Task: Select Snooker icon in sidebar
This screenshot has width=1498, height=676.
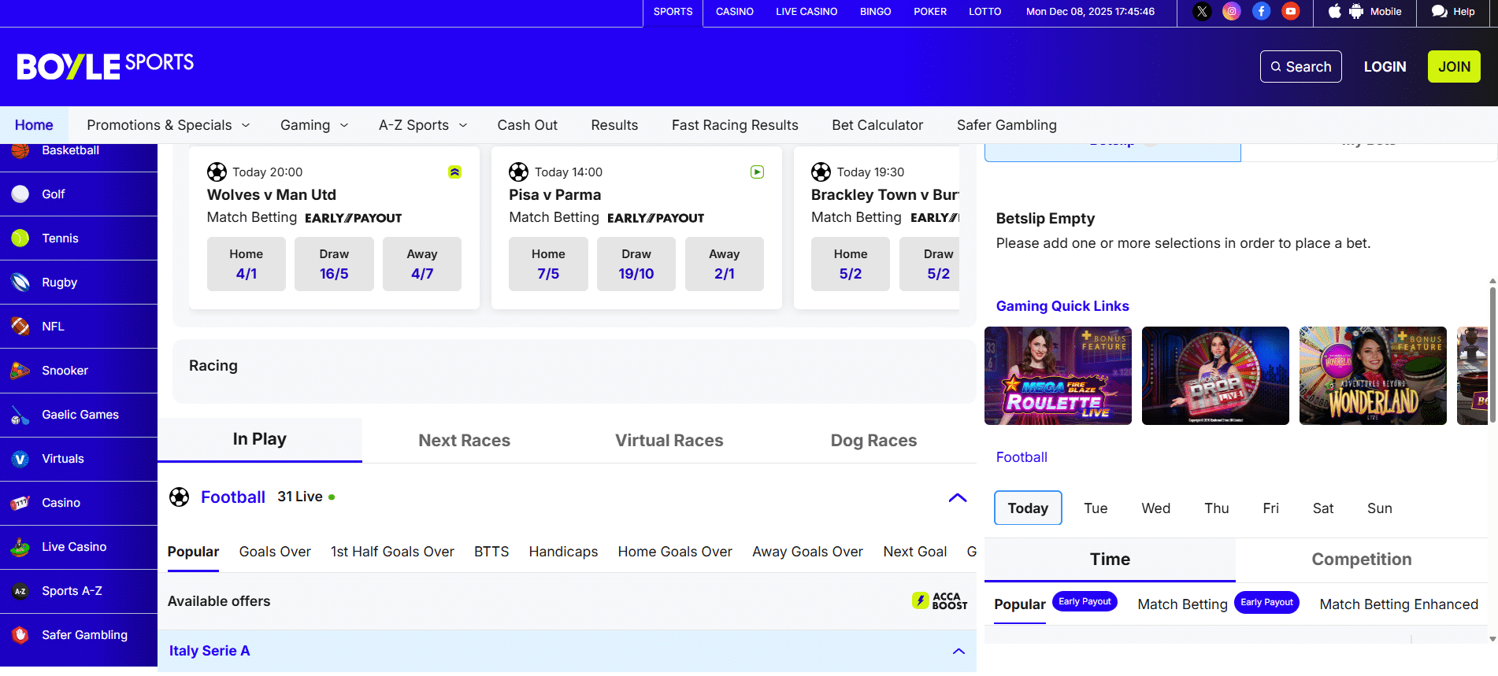Action: pyautogui.click(x=20, y=371)
